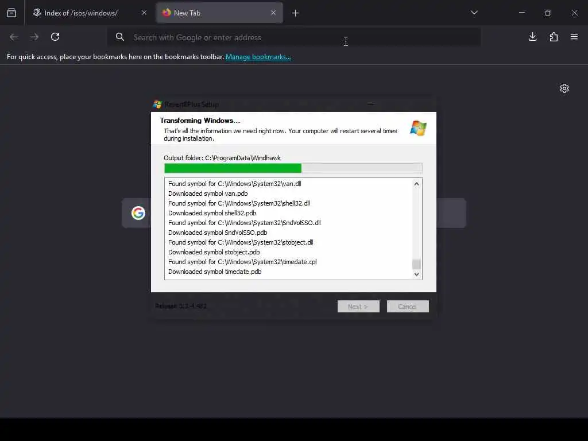588x441 pixels.
Task: Select log line 'Downloaded symbol timedate.pdb'
Action: point(215,272)
